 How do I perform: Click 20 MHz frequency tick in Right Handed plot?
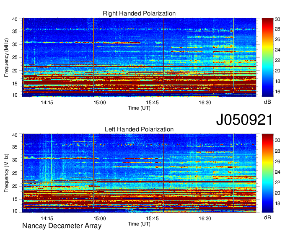point(15,71)
